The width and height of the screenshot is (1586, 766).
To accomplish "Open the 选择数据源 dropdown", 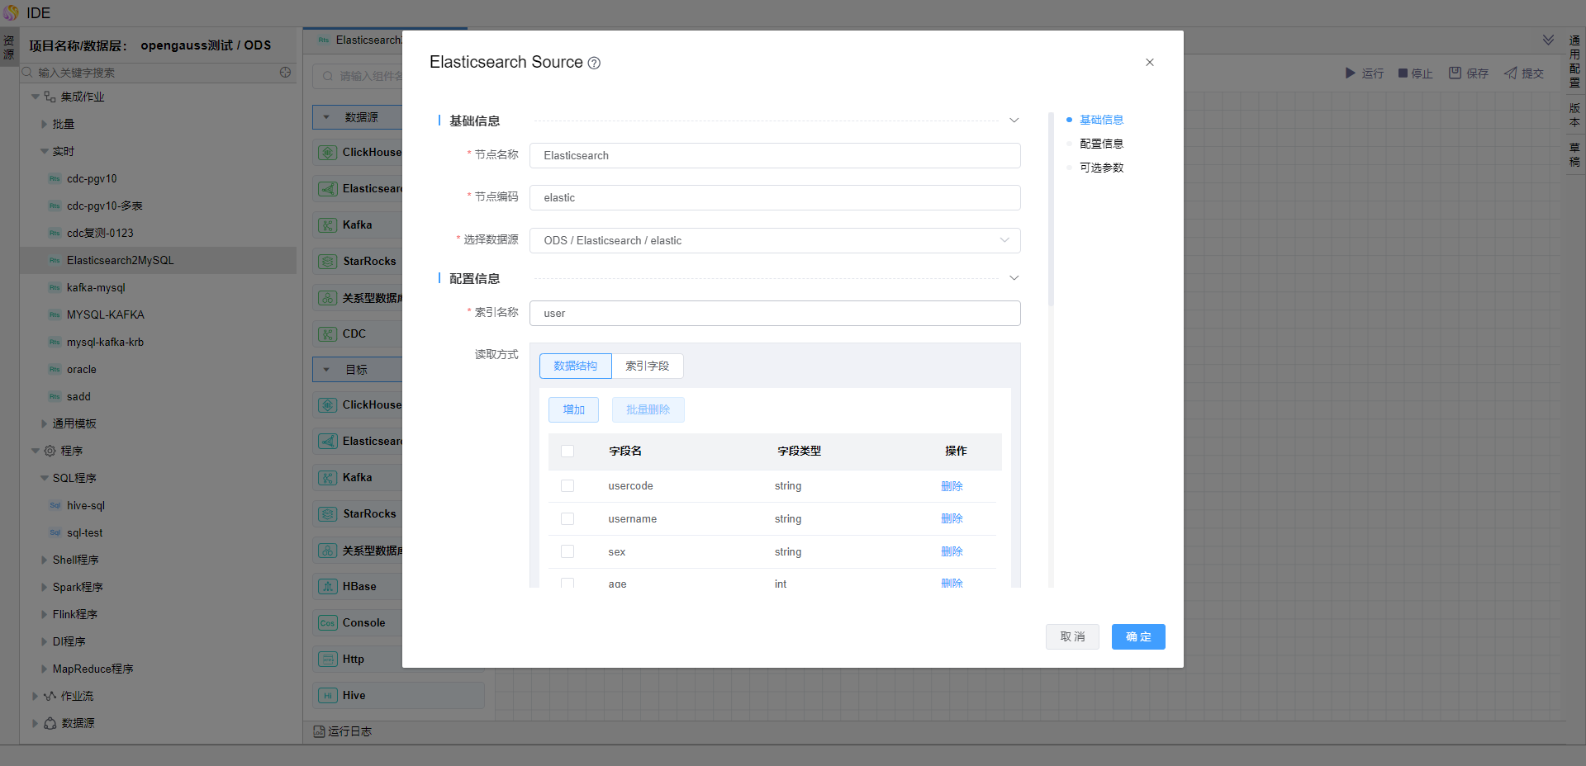I will pos(774,241).
